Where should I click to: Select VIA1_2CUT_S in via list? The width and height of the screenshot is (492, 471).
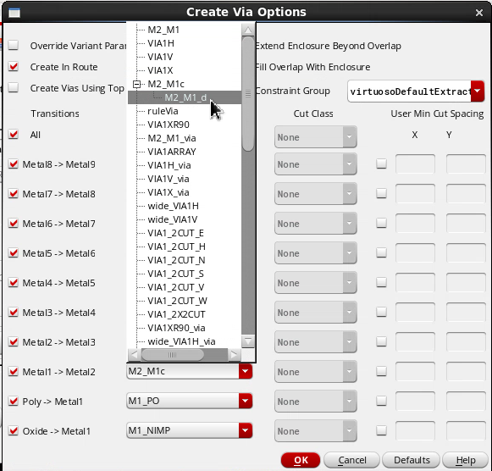175,274
